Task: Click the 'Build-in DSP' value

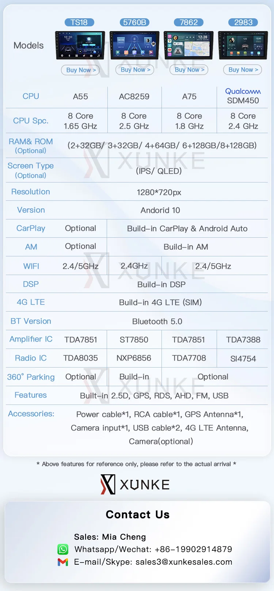Action: [x=161, y=285]
